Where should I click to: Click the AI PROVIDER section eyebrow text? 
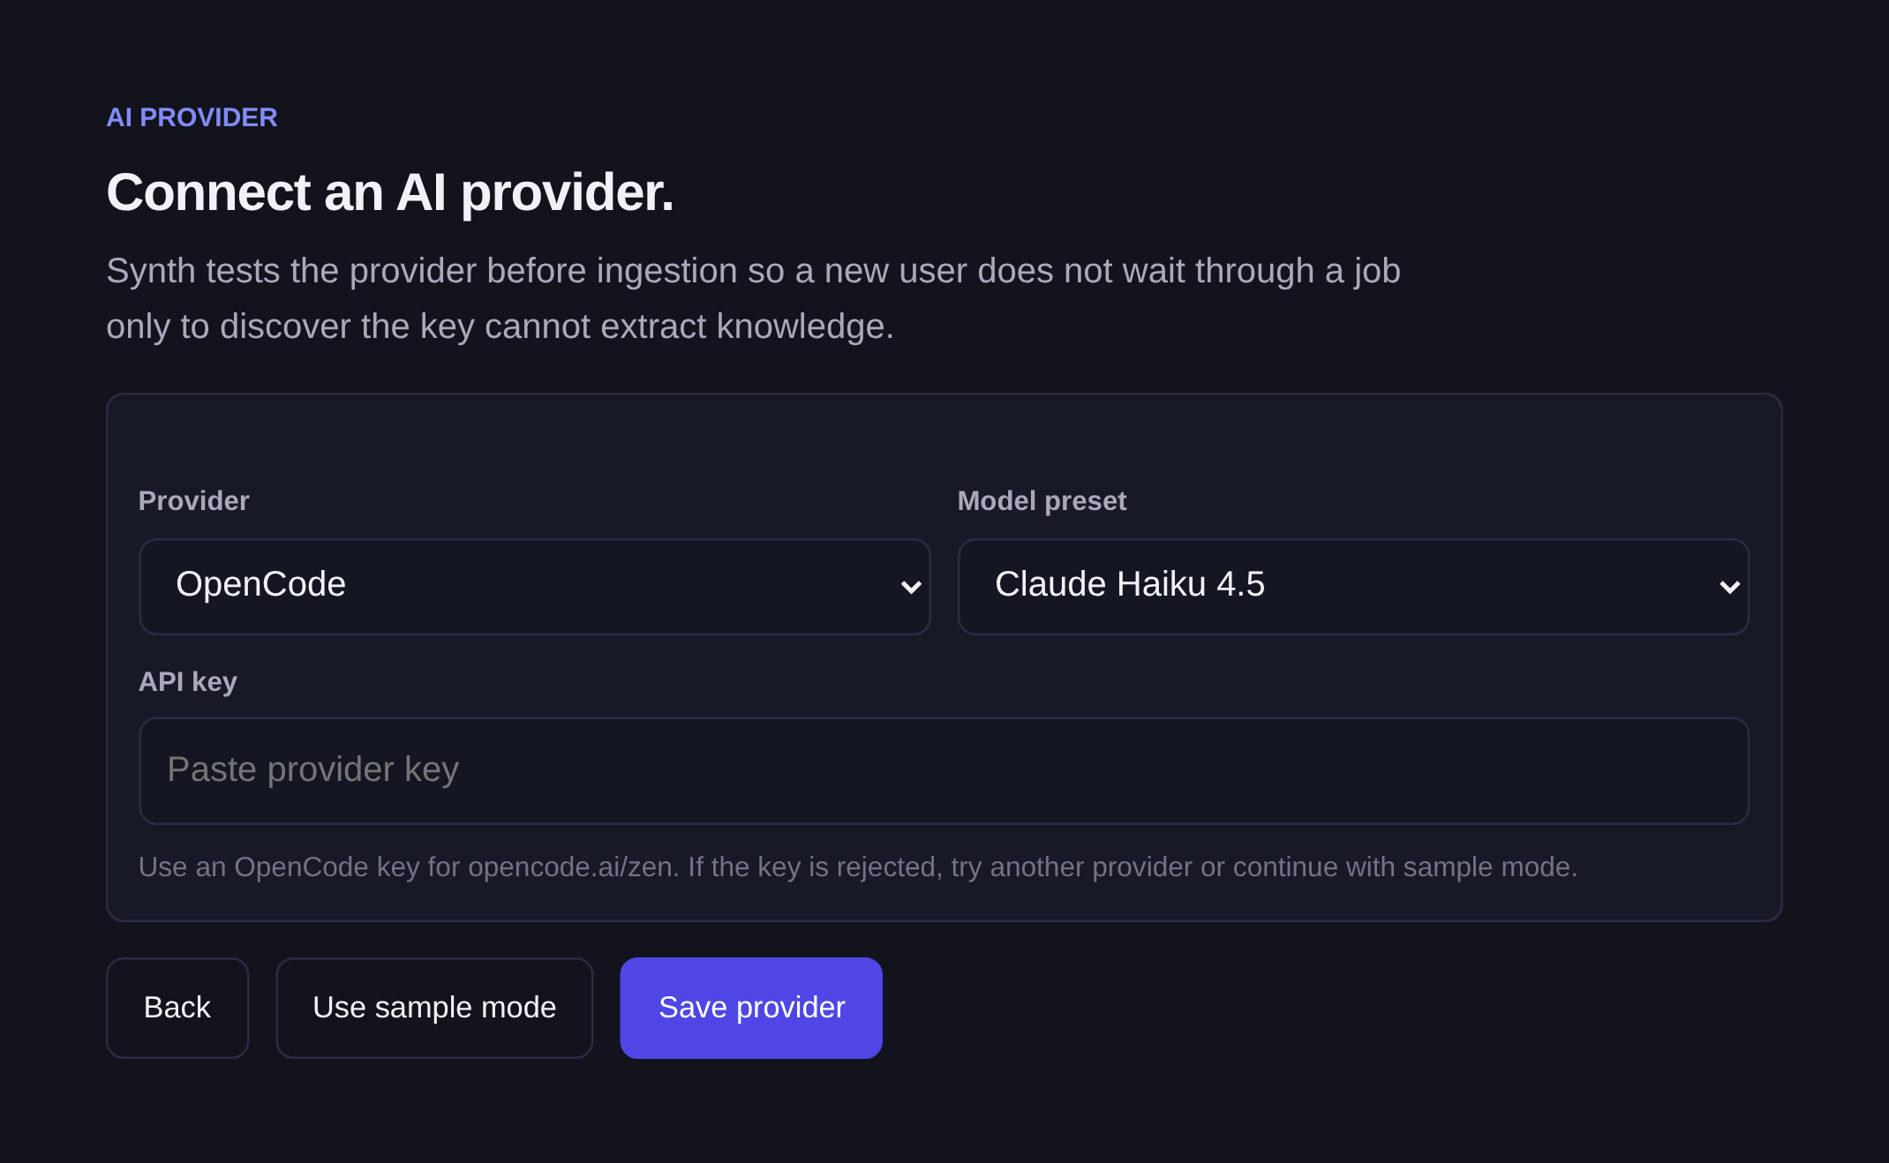pos(192,117)
